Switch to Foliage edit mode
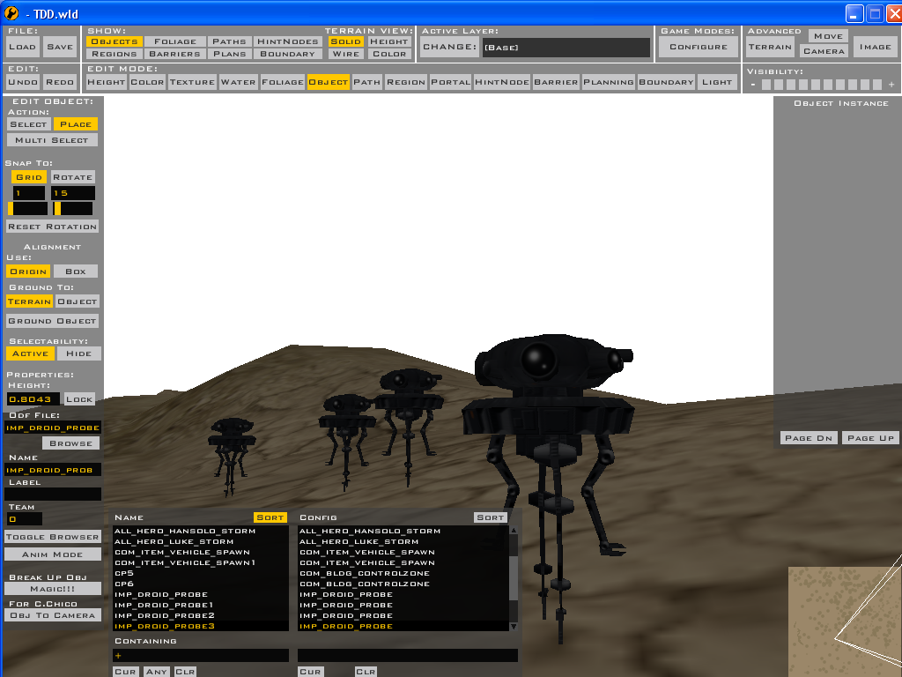Screen dimensions: 902x677 pyautogui.click(x=283, y=82)
